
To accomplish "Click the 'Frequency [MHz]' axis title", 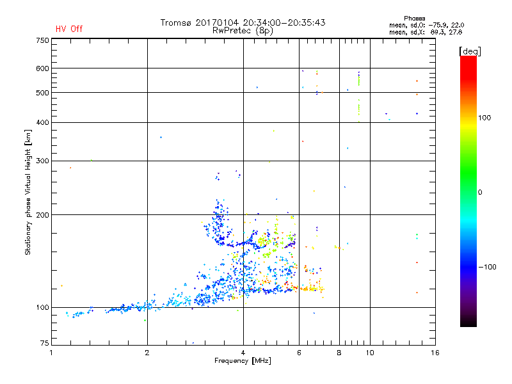I will pyautogui.click(x=243, y=361).
